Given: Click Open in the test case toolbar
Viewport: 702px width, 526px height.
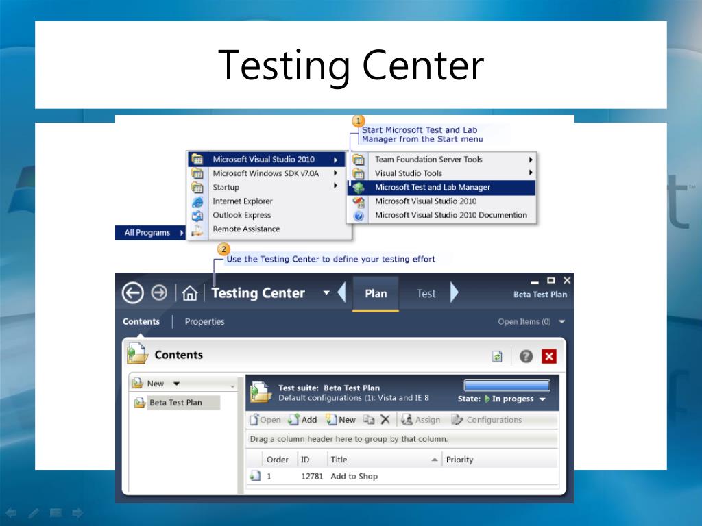Looking at the screenshot, I should 265,420.
